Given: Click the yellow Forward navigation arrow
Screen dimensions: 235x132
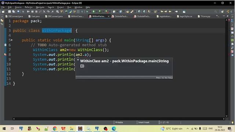Looking at the screenshot, I should [166, 11].
